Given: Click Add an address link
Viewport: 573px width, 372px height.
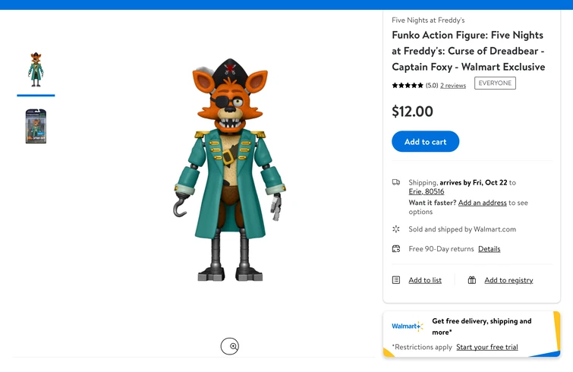Looking at the screenshot, I should point(482,203).
